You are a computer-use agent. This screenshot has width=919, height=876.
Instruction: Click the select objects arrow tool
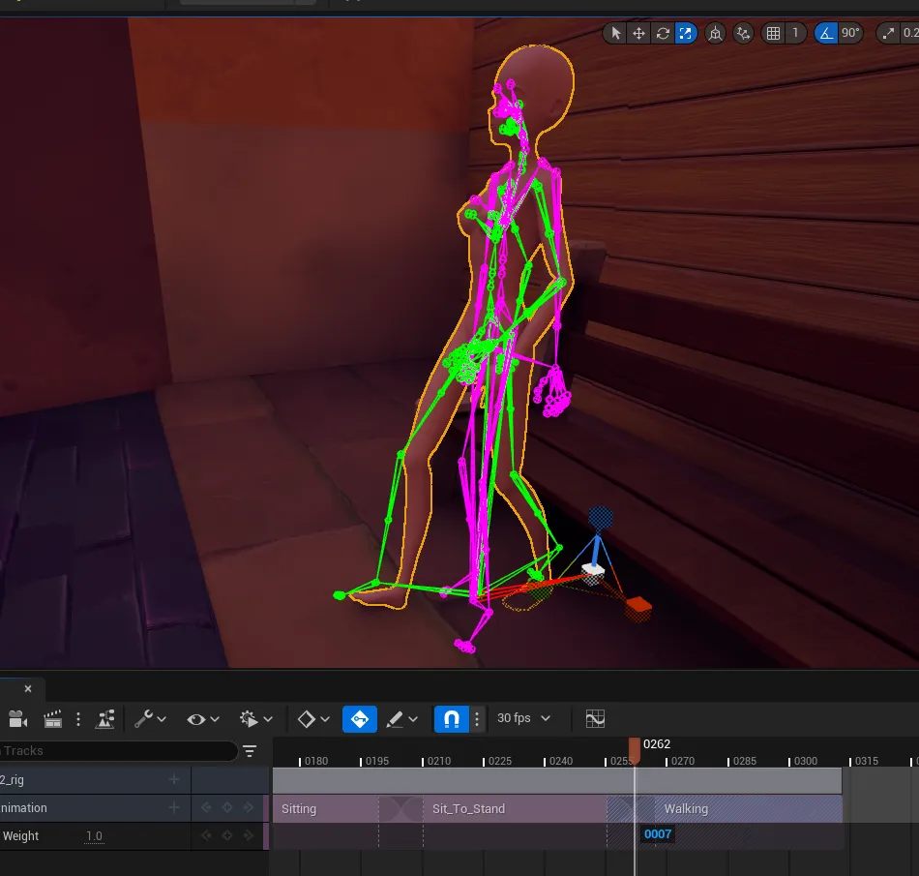coord(615,34)
